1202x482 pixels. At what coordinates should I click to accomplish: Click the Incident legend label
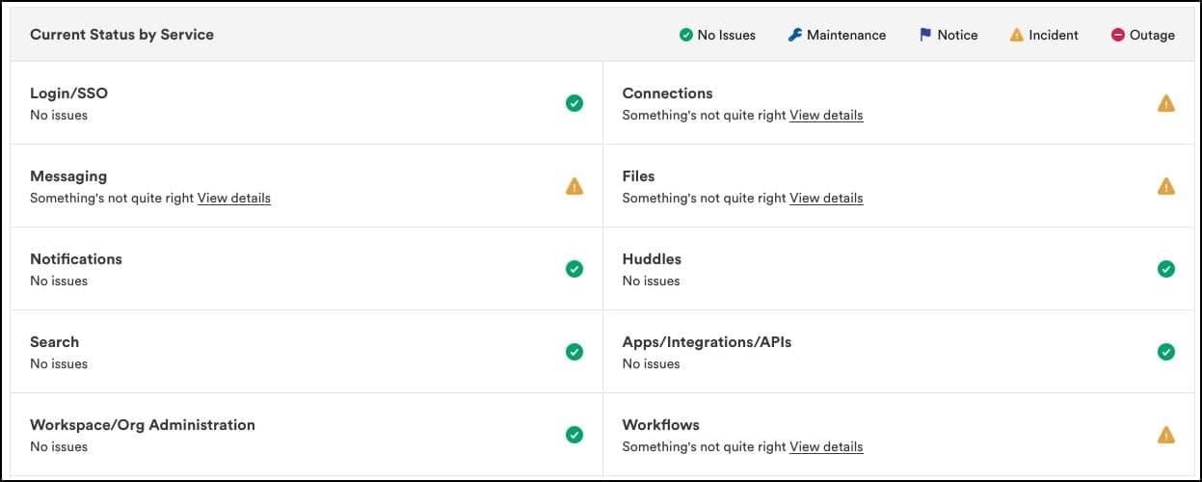1054,35
